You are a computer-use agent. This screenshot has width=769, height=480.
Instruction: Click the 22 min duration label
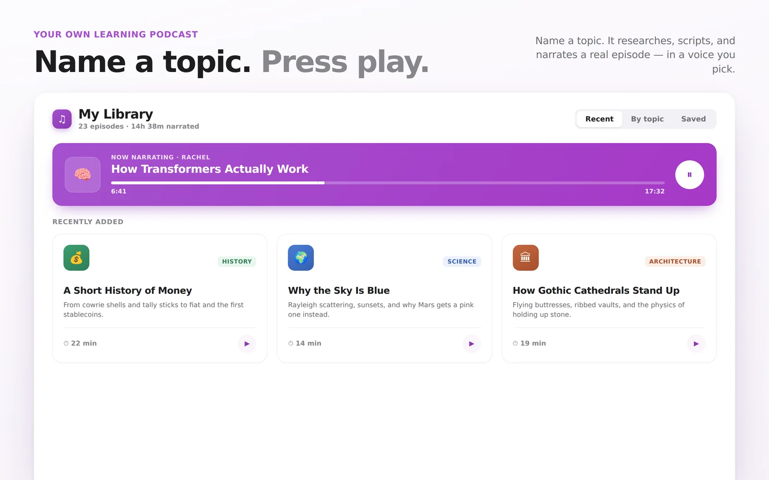(x=84, y=343)
